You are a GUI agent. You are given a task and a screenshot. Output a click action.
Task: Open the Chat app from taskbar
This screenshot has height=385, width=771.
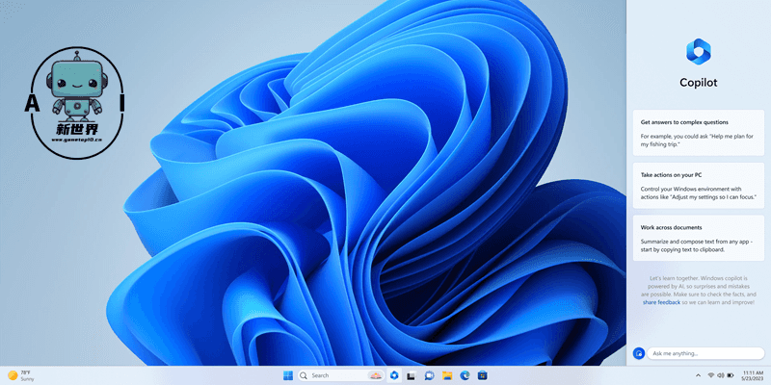pos(429,375)
